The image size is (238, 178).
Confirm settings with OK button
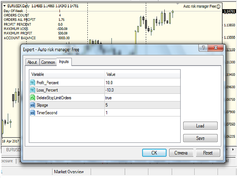[154, 152]
